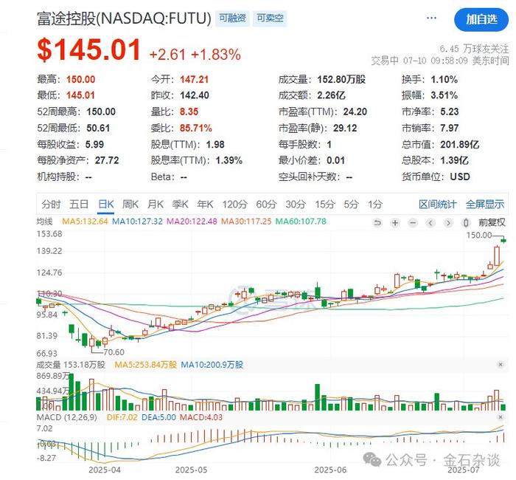Select the 季K tab

[180, 205]
